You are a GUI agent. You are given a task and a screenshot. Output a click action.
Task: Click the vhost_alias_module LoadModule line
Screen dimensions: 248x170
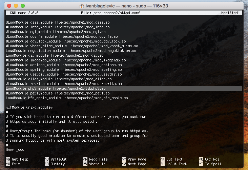click(x=72, y=46)
